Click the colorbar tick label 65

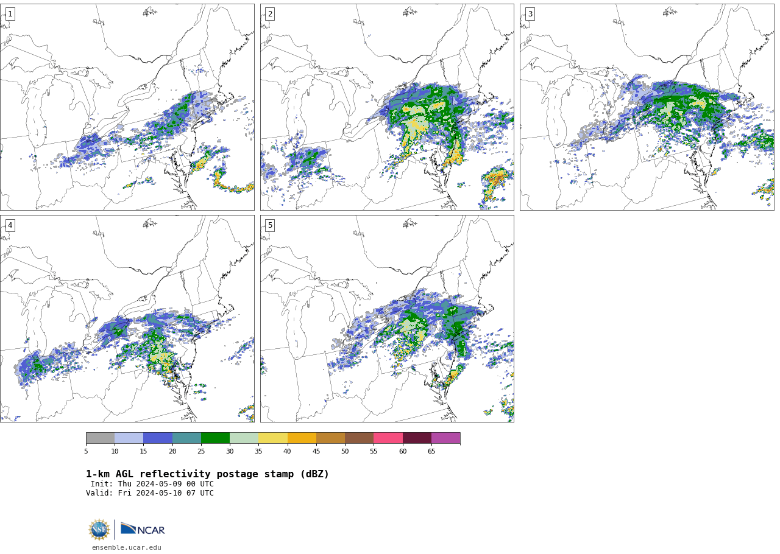(431, 451)
